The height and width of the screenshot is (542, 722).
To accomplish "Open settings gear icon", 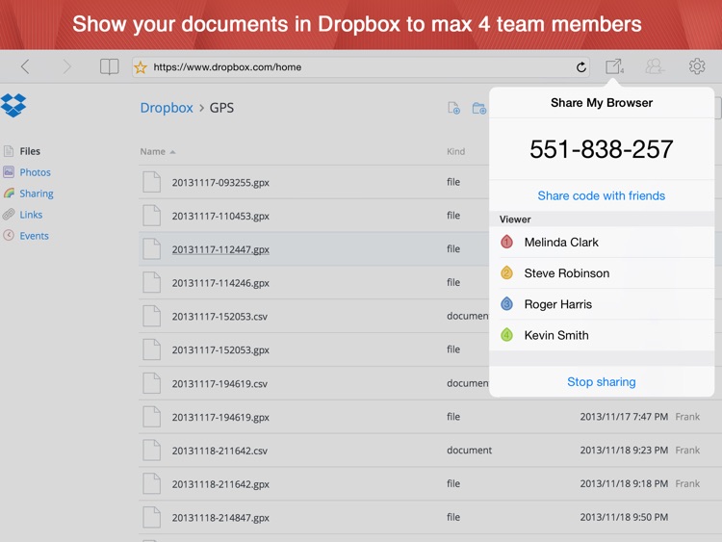I will pyautogui.click(x=697, y=66).
